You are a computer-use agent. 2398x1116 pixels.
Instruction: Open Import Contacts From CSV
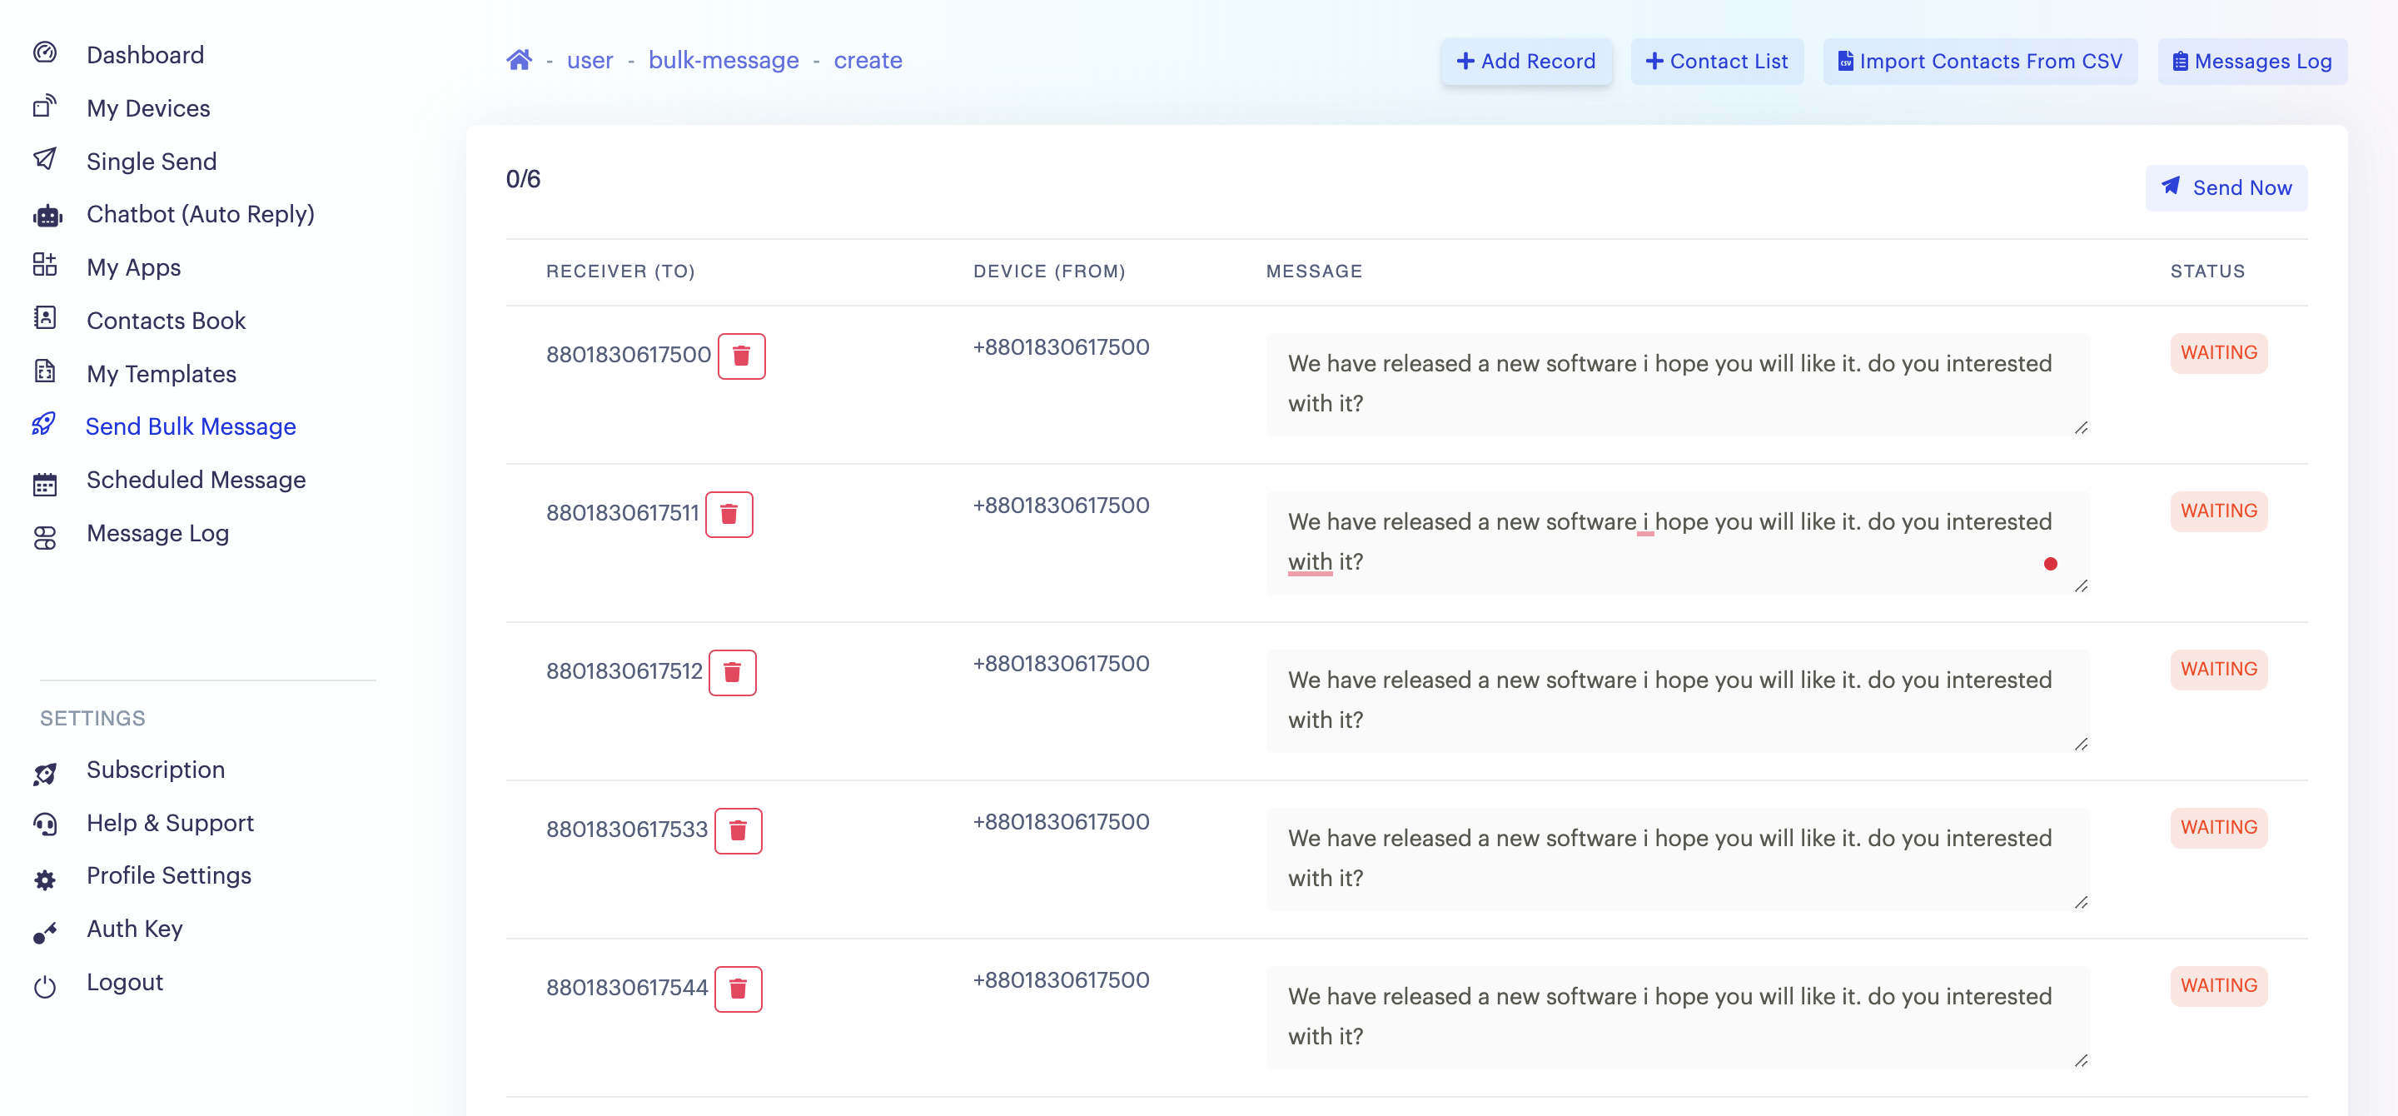pyautogui.click(x=1979, y=62)
